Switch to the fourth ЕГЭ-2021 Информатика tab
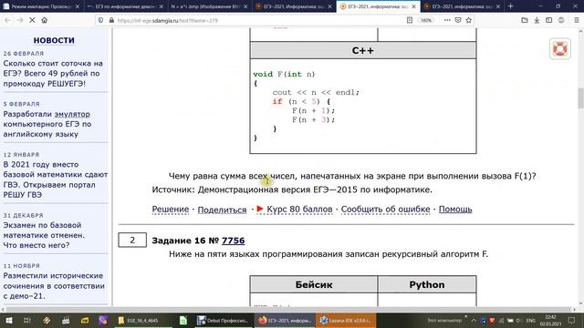The width and height of the screenshot is (584, 328). 294,6
